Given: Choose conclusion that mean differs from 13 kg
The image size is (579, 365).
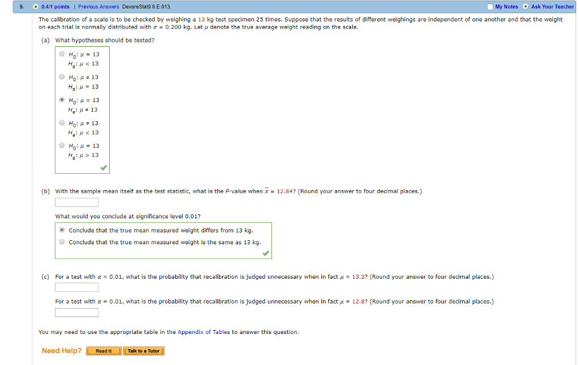Looking at the screenshot, I should (62, 230).
